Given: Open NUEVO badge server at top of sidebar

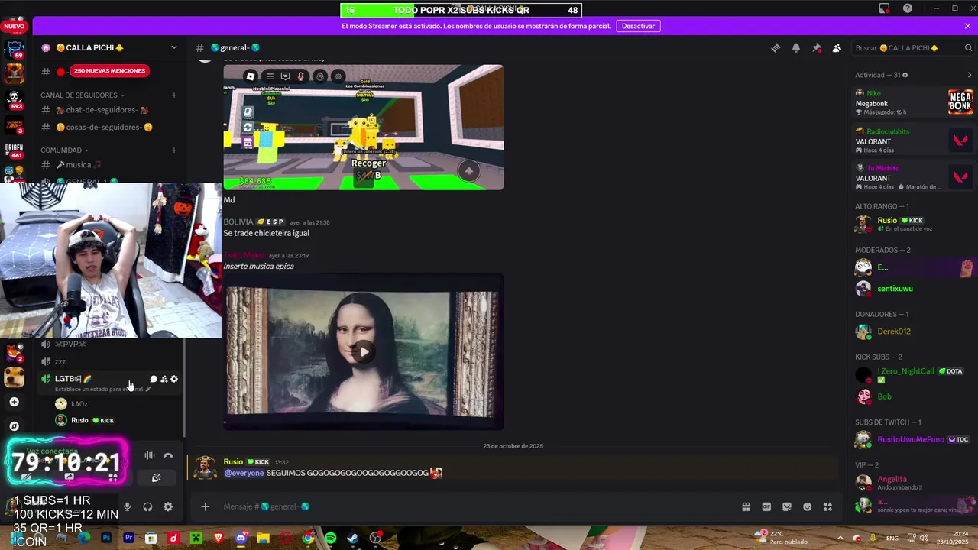Looking at the screenshot, I should coord(15,26).
